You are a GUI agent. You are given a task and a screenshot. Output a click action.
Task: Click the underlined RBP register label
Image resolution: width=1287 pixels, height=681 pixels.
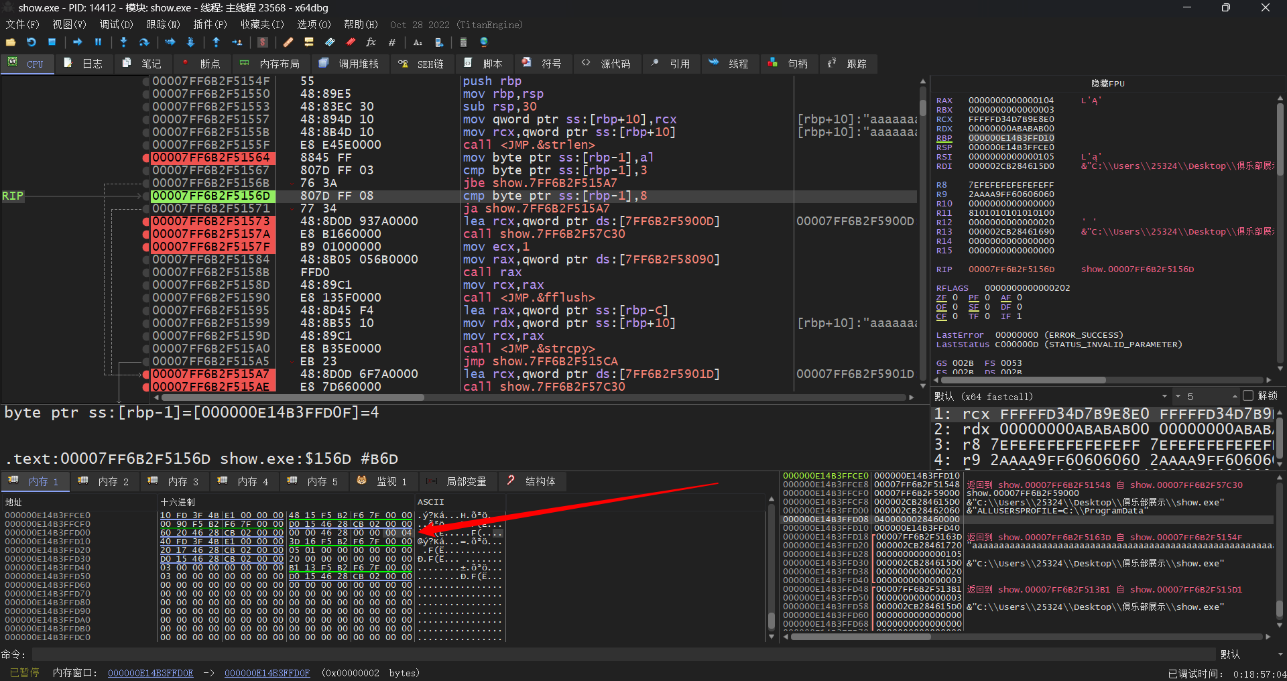coord(944,138)
